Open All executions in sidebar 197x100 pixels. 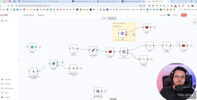tap(8, 88)
